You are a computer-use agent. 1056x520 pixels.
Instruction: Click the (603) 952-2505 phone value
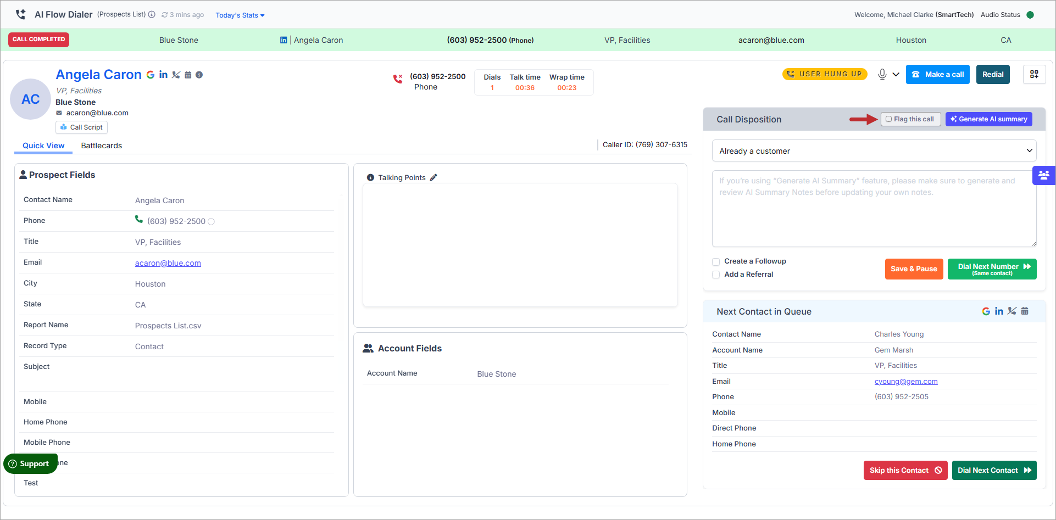click(x=902, y=397)
